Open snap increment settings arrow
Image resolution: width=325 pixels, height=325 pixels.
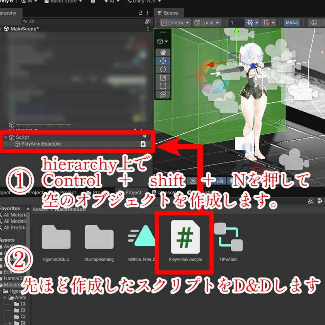click(273, 23)
